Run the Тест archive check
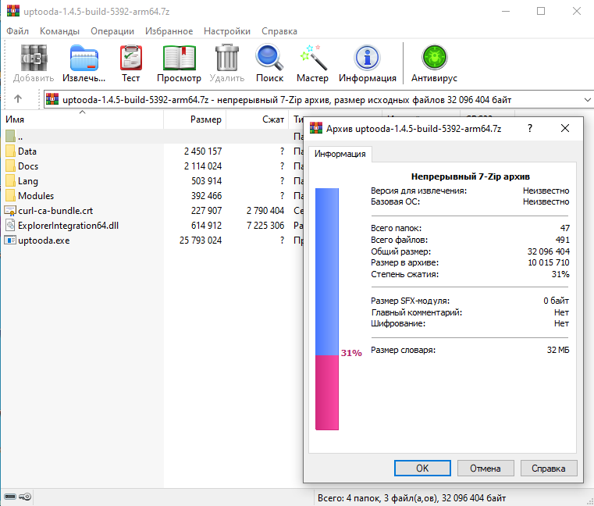 pyautogui.click(x=130, y=58)
